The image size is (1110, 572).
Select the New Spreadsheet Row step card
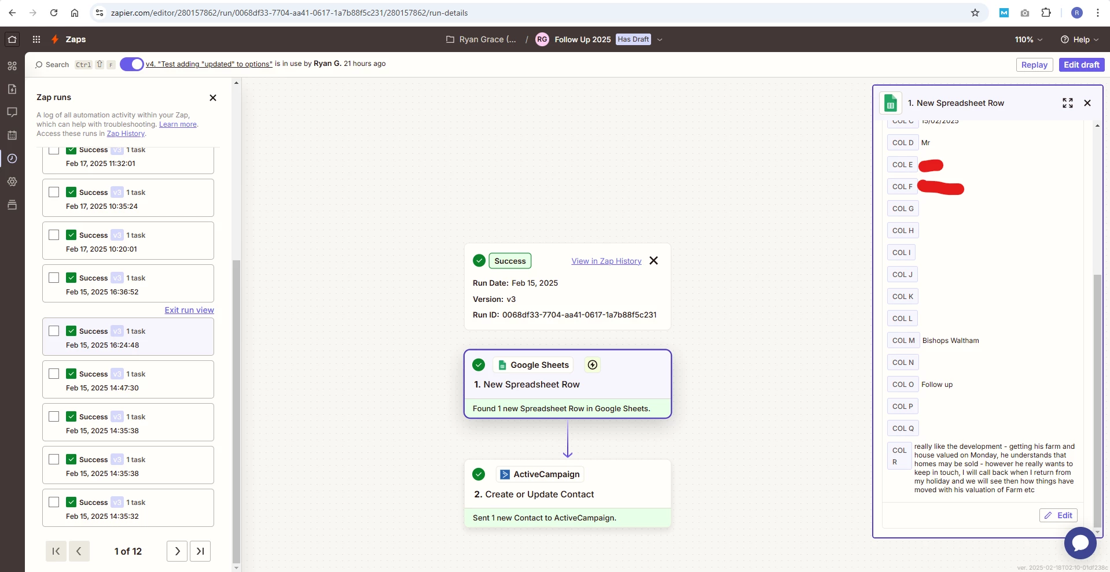pos(568,384)
